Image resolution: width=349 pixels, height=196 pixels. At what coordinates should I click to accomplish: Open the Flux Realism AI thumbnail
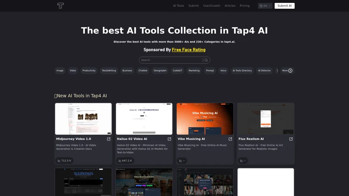pos(266,119)
